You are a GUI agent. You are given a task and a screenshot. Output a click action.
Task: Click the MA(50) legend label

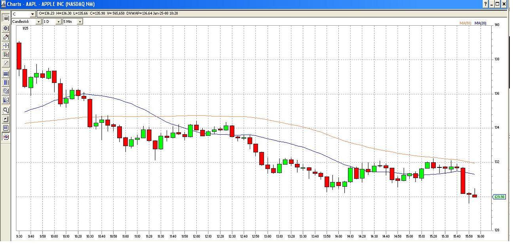(x=465, y=23)
